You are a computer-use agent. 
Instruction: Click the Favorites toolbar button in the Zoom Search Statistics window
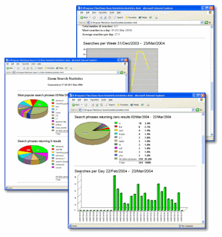pos(50,68)
